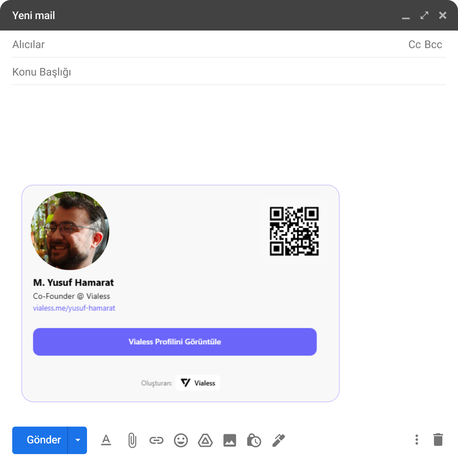Screen dimensions: 458x464
Task: Click Co-Founder @ Vialess text
Action: 71,296
